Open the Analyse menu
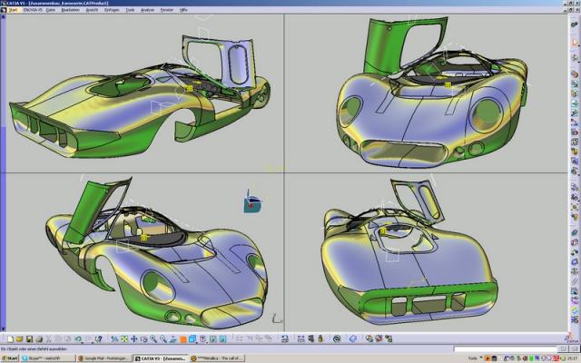Image resolution: width=581 pixels, height=363 pixels. [147, 10]
